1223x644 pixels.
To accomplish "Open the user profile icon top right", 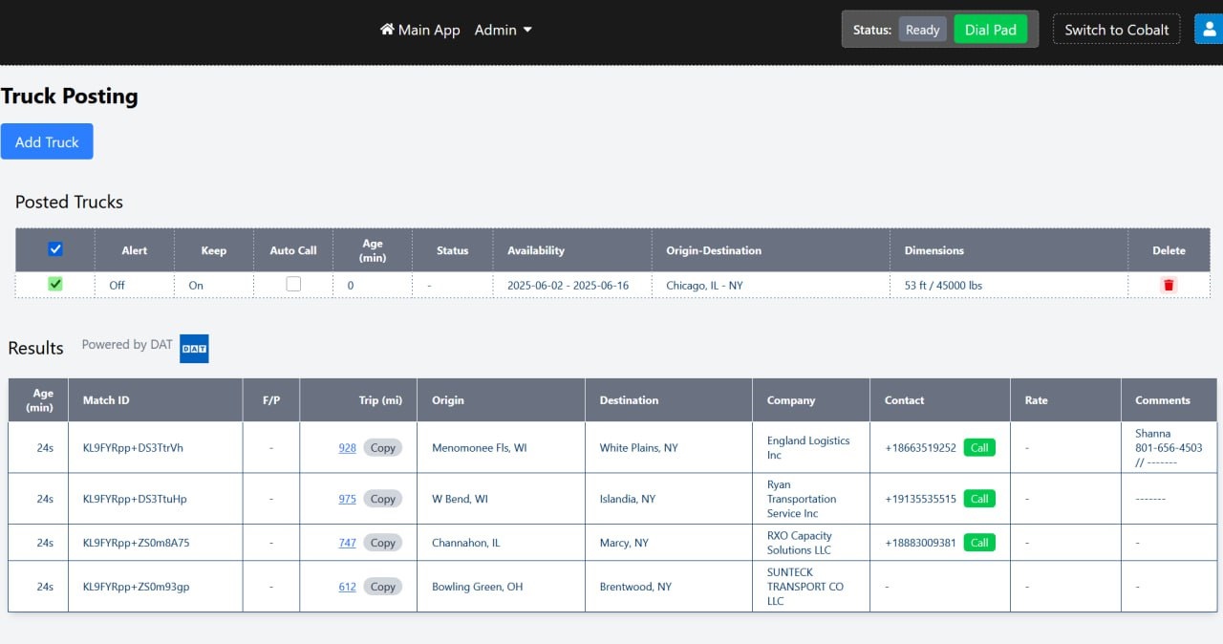I will click(1208, 29).
